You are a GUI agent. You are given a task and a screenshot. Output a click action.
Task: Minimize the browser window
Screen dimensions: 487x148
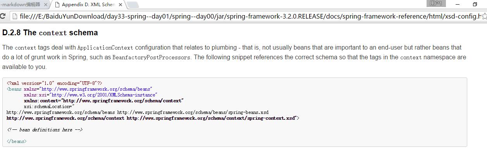click(x=458, y=4)
